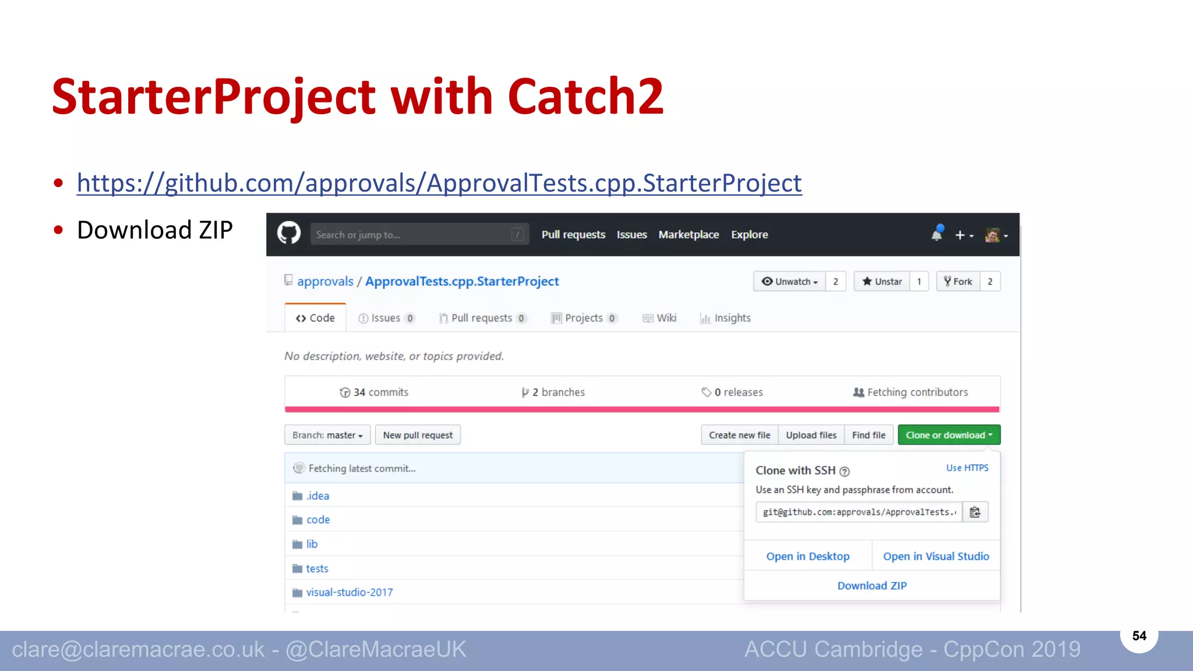Click the GitHub Octocat logo

coord(288,234)
